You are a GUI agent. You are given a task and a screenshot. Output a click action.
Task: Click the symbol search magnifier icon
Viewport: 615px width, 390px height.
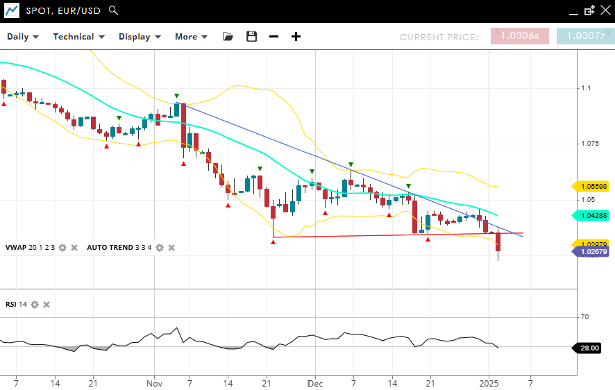[114, 10]
